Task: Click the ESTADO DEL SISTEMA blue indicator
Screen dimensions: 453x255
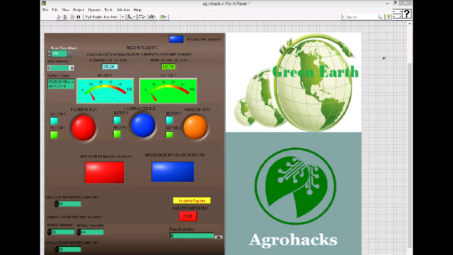Action: 176,39
